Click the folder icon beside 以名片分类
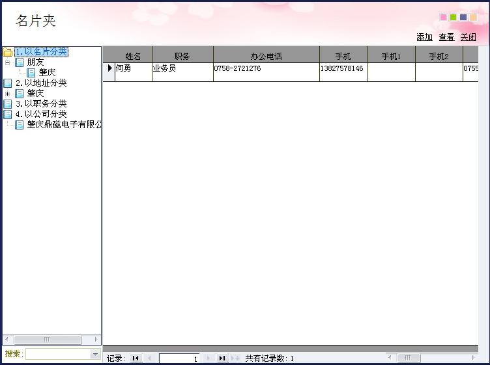490x365 pixels. (8, 52)
